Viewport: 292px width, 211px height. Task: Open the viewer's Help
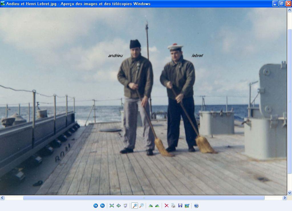[x=196, y=206]
